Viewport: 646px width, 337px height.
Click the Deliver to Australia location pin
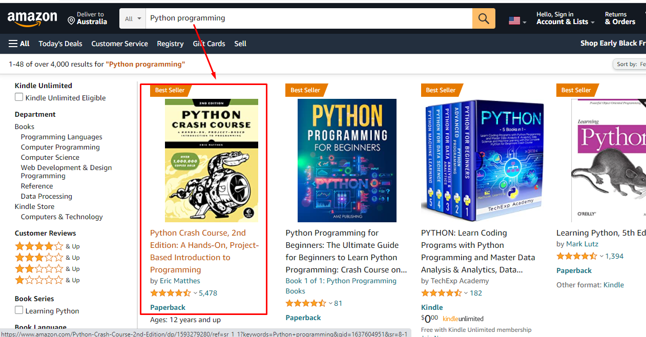pyautogui.click(x=71, y=20)
